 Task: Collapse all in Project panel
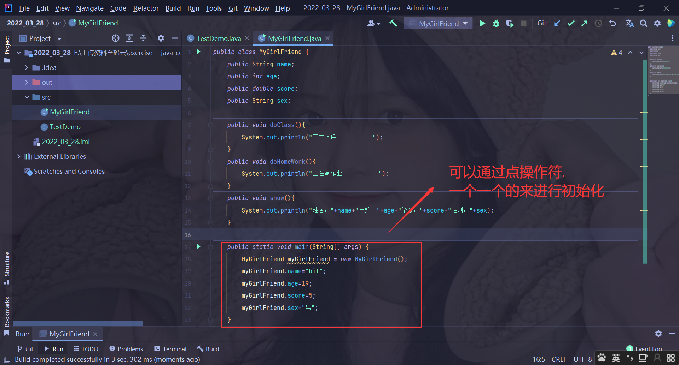pyautogui.click(x=143, y=38)
